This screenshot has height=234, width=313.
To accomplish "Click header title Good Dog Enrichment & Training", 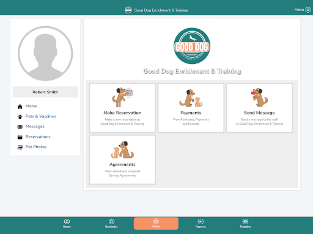I will 161,10.
